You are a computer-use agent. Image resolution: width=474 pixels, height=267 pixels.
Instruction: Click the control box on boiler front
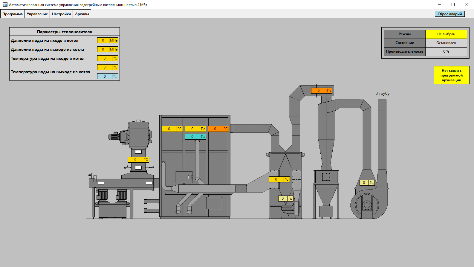184,177
